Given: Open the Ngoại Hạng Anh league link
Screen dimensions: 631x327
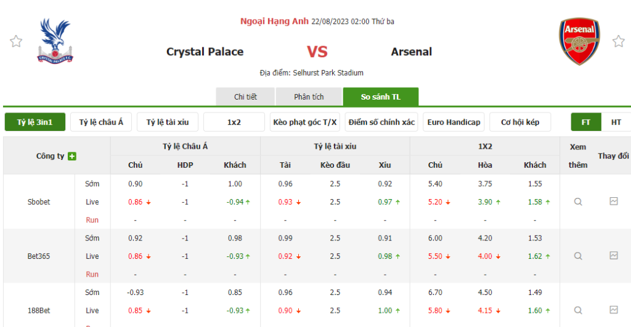Looking at the screenshot, I should pyautogui.click(x=274, y=22).
